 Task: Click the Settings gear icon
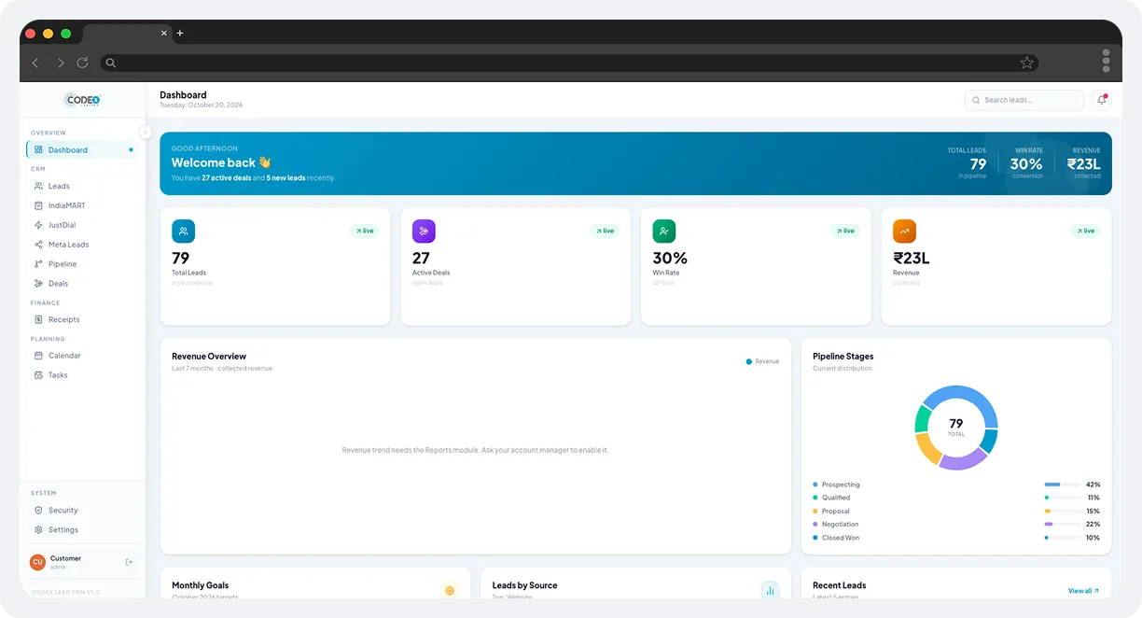[x=38, y=530]
